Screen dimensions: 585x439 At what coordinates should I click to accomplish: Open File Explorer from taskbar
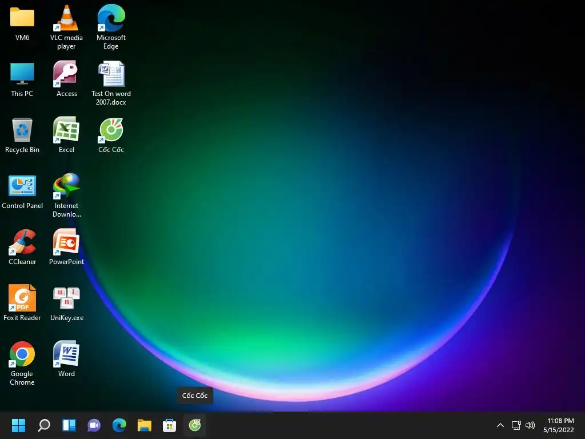[145, 425]
